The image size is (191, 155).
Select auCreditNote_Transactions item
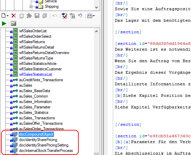(41, 80)
